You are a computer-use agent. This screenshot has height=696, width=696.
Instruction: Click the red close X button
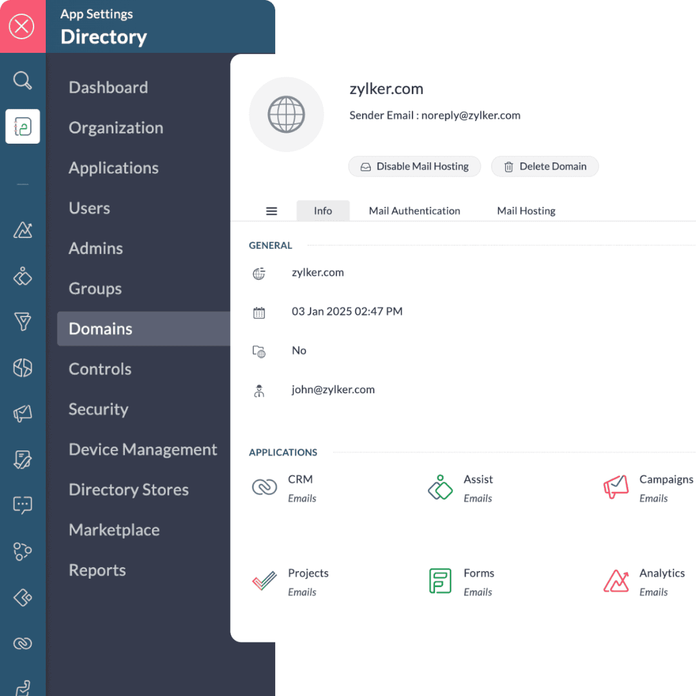23,26
